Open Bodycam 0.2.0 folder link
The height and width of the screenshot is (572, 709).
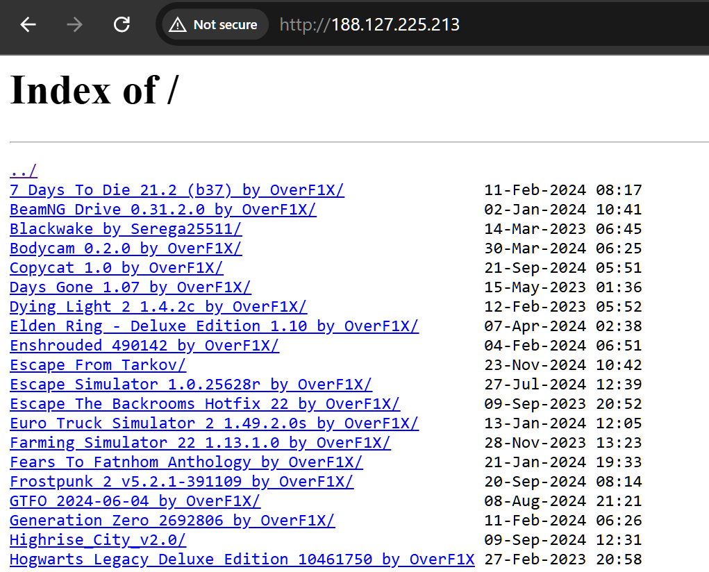pyautogui.click(x=126, y=249)
